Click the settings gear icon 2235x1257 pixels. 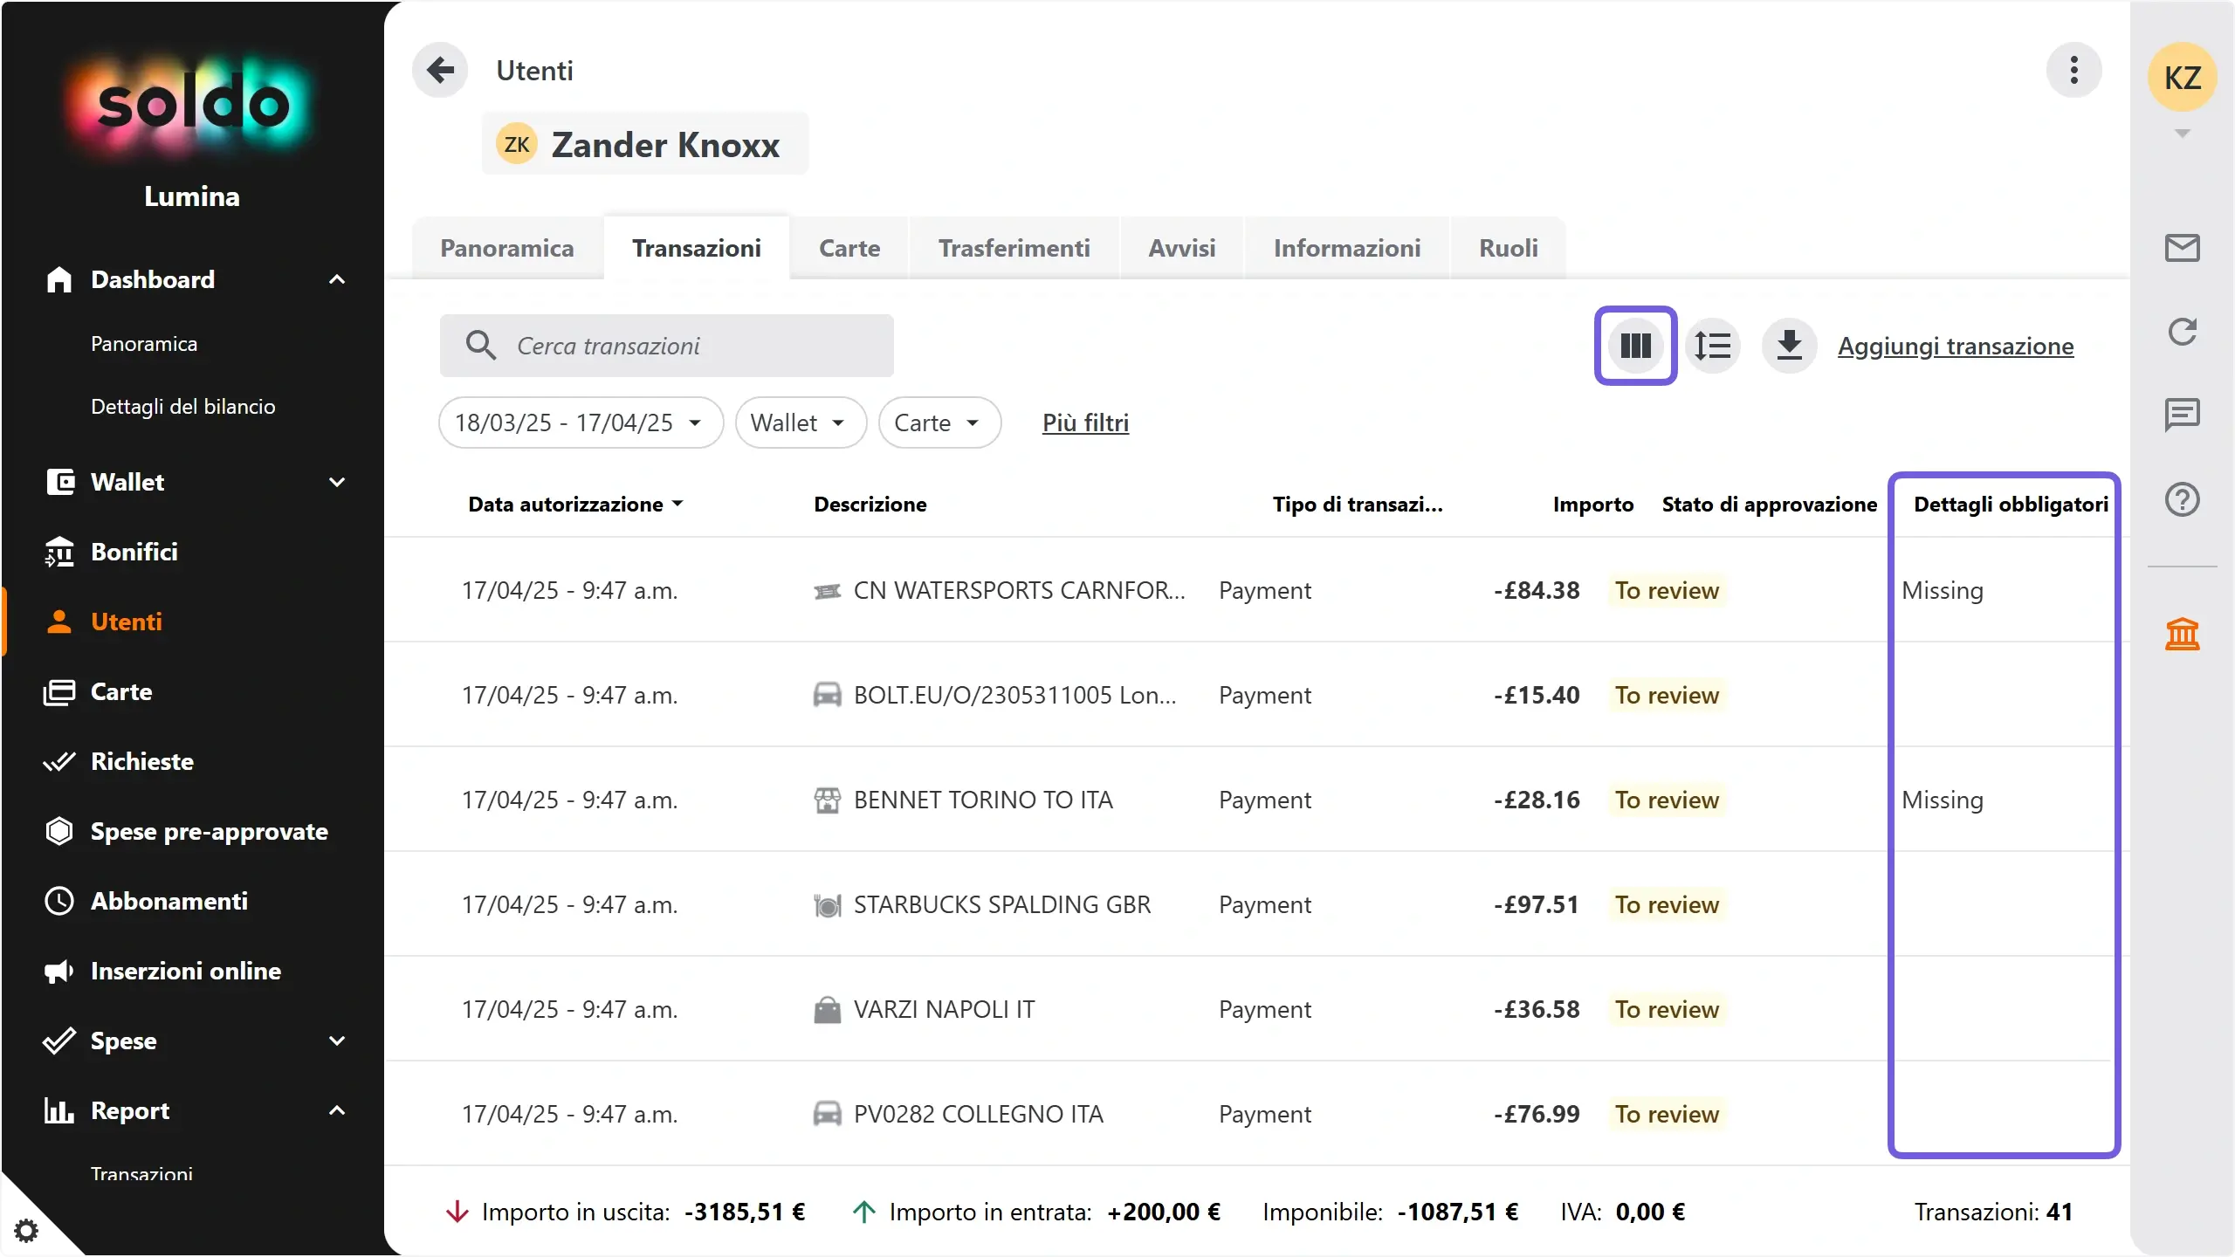tap(26, 1231)
